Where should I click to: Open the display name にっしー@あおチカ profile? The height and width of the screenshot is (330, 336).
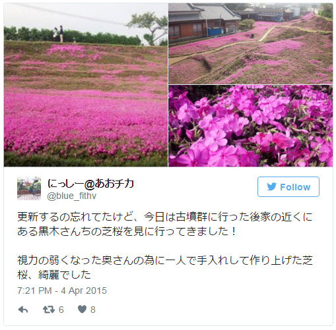point(90,184)
